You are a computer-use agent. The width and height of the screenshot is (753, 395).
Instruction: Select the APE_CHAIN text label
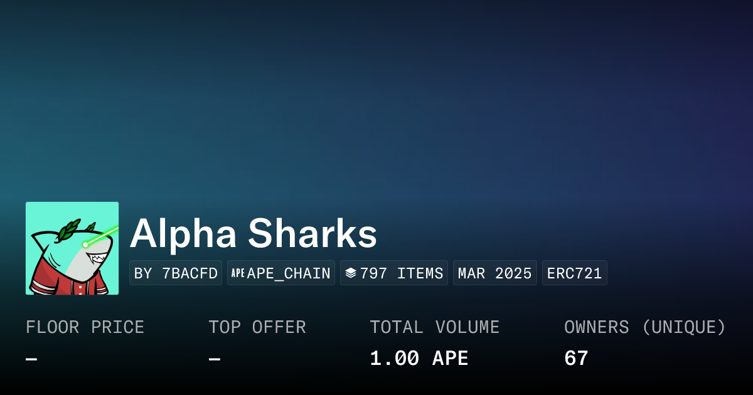[289, 273]
